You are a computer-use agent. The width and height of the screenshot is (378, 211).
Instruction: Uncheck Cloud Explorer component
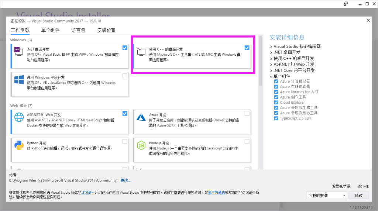276,103
